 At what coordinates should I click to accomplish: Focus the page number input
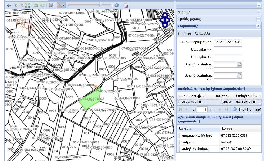[x=202, y=109]
